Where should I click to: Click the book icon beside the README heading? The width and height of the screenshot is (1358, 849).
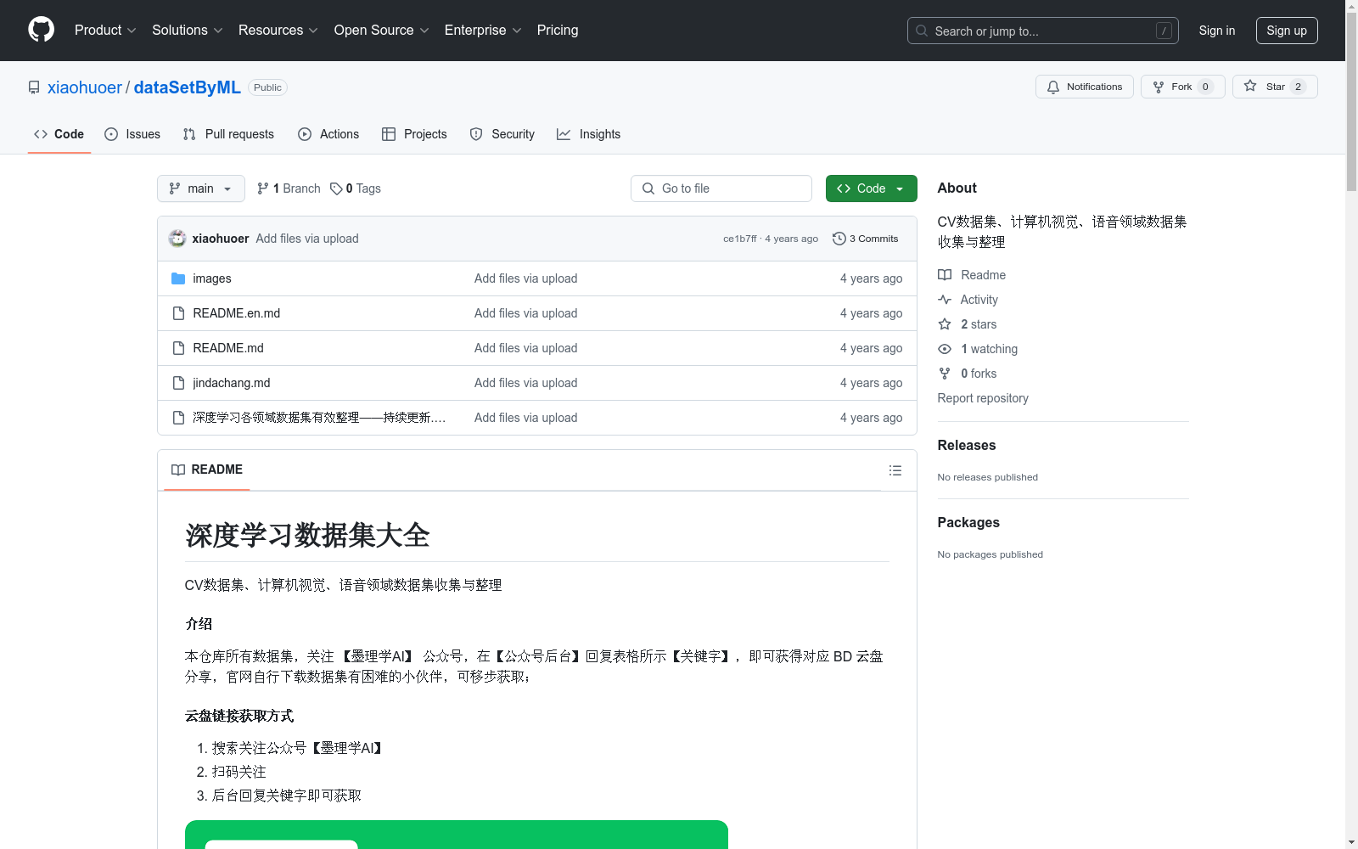click(x=178, y=469)
